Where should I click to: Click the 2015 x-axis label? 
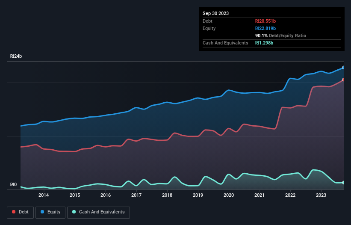75,195
